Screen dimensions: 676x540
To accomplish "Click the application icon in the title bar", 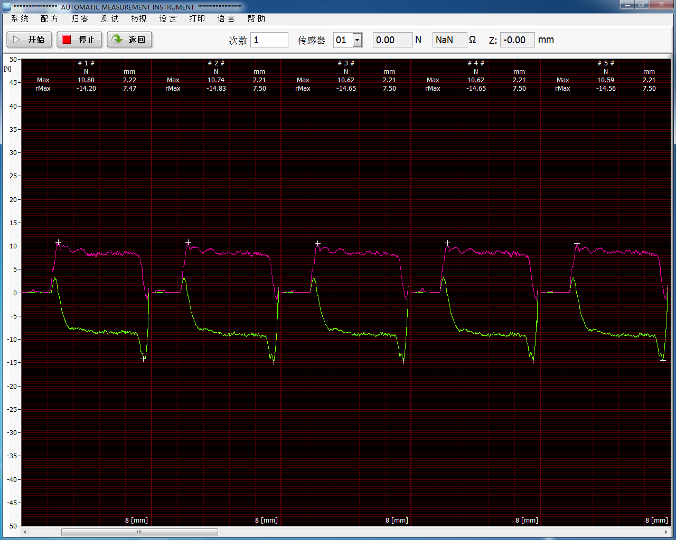I will tap(7, 7).
